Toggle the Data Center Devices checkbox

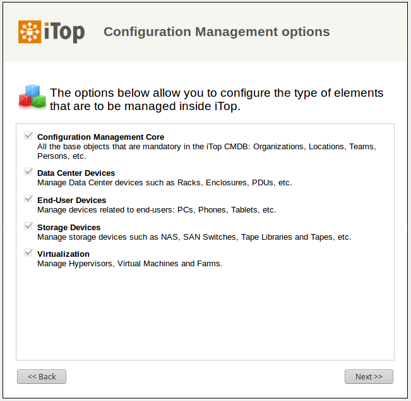pyautogui.click(x=28, y=172)
